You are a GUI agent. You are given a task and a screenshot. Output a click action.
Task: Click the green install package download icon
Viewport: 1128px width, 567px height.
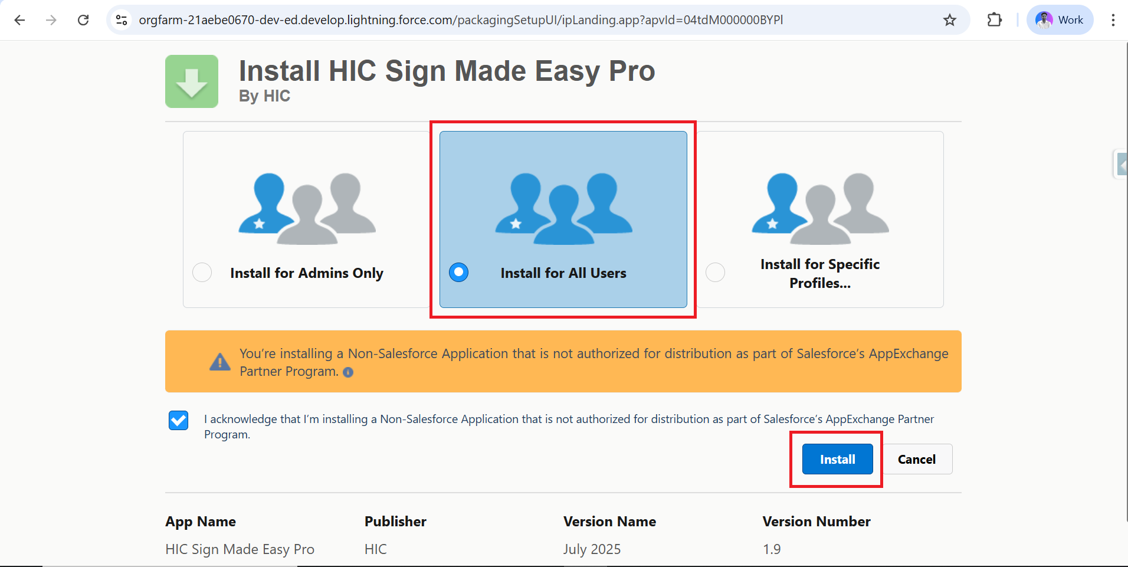pyautogui.click(x=192, y=81)
